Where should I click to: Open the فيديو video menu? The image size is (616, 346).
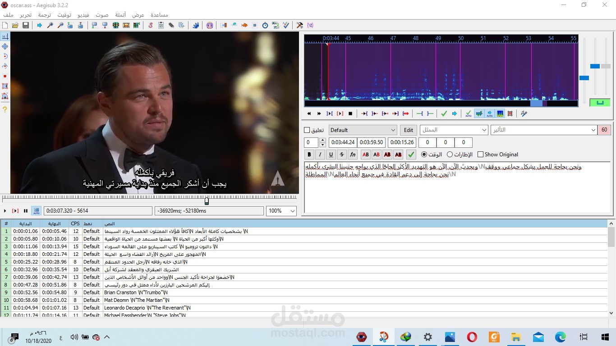[x=83, y=15]
